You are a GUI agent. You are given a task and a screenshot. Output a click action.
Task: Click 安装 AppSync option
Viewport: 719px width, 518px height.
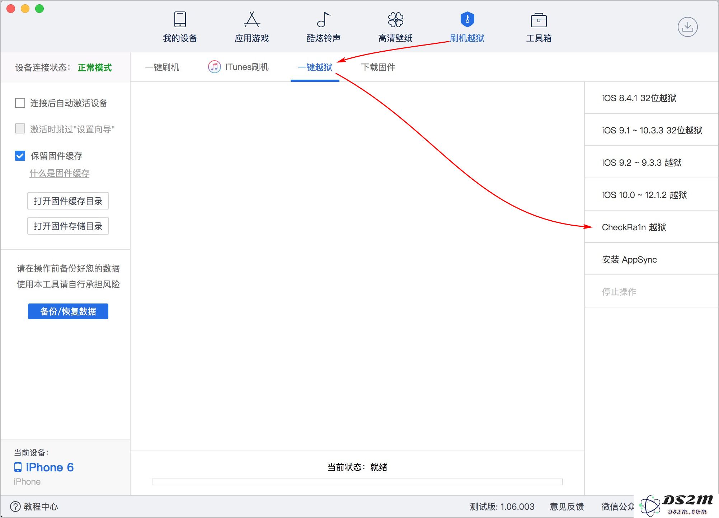click(x=652, y=259)
